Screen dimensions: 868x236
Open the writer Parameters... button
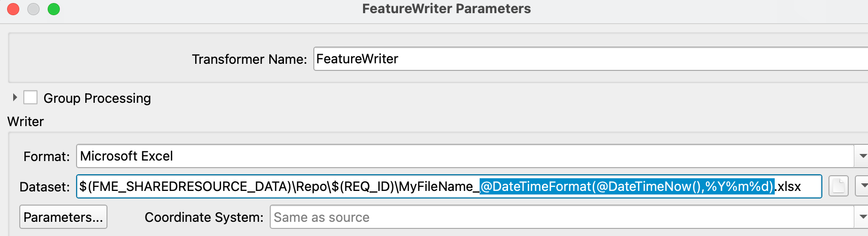pos(63,217)
